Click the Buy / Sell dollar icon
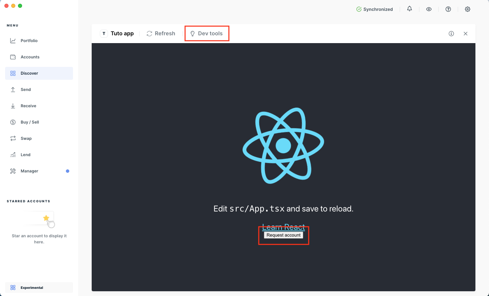The width and height of the screenshot is (489, 296). [13, 122]
